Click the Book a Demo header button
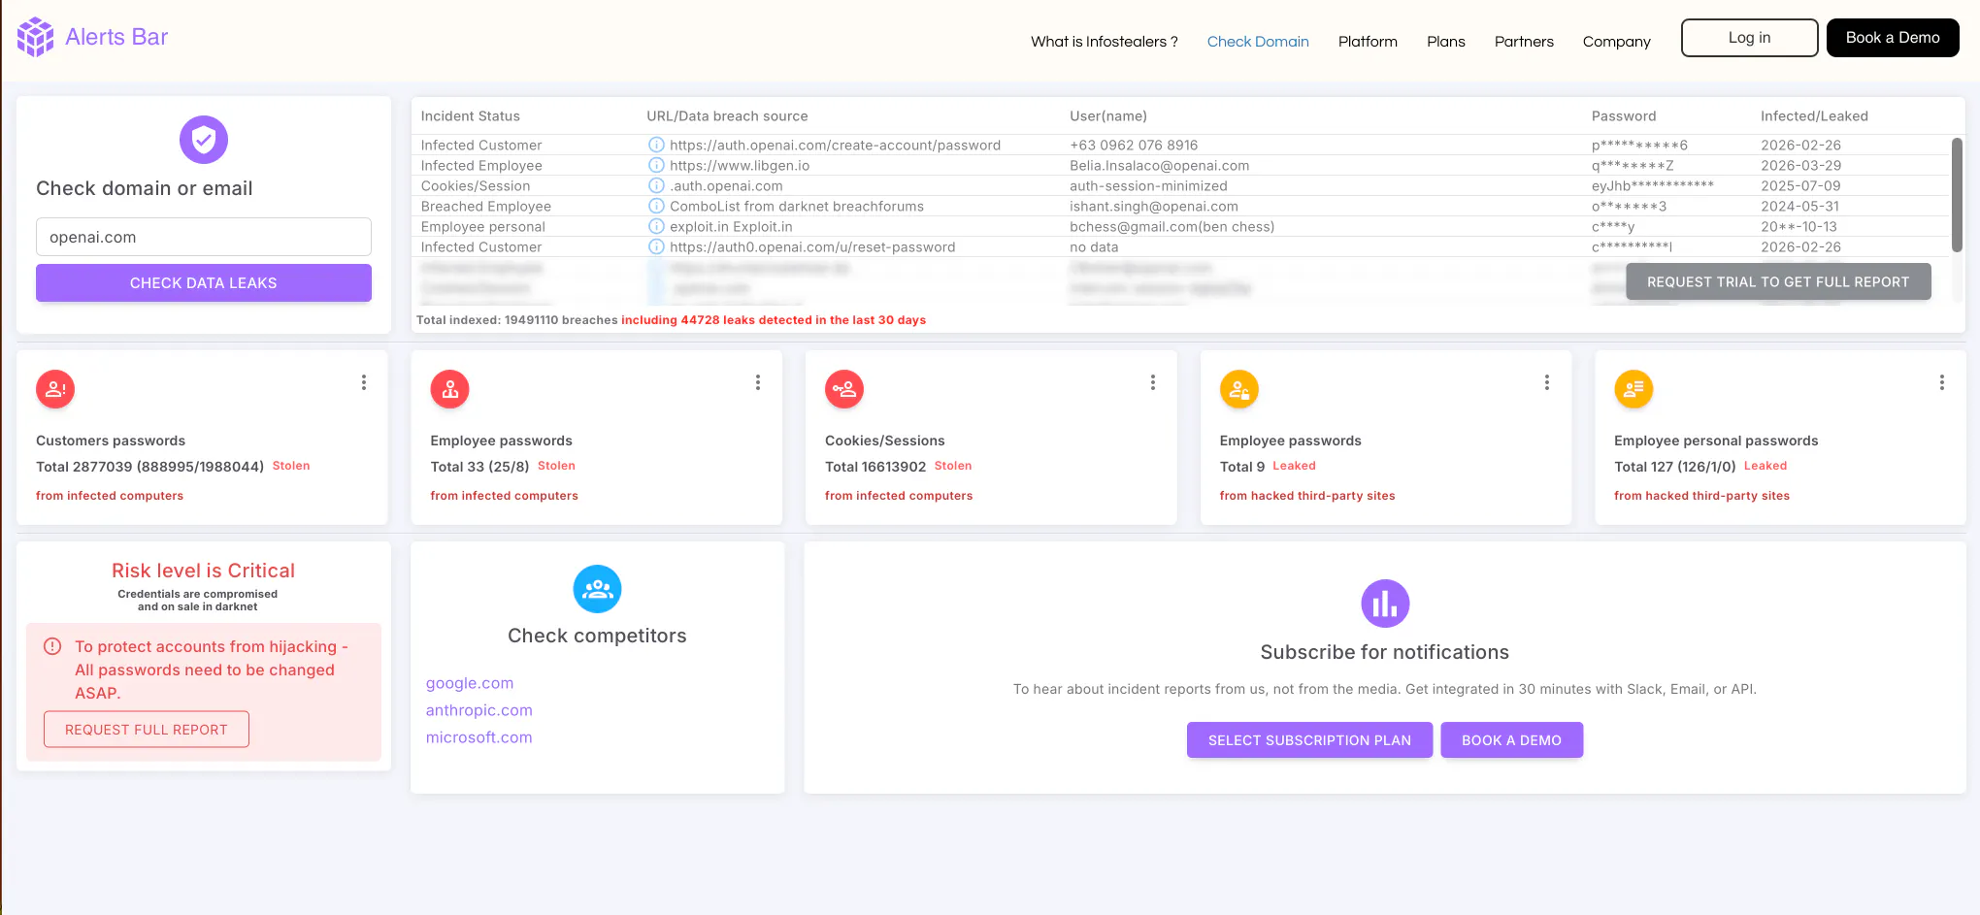Viewport: 1980px width, 915px height. point(1893,38)
